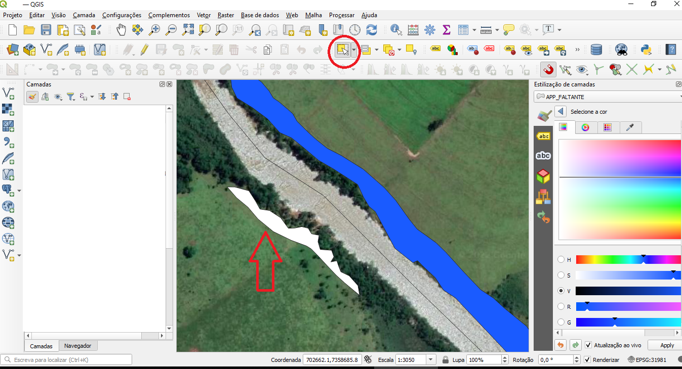
Task: Open Processing toolbox gear icon
Action: pos(430,30)
